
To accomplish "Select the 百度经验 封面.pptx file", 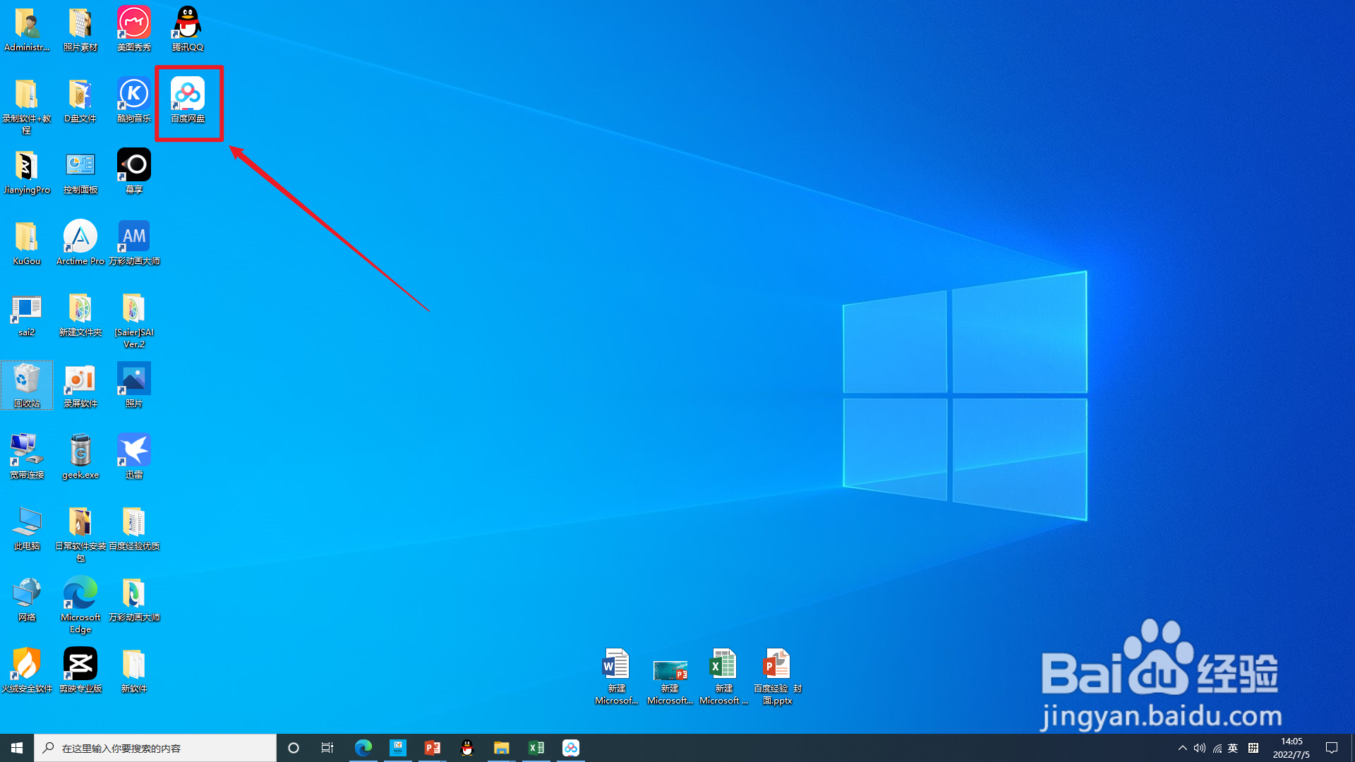I will tap(777, 676).
